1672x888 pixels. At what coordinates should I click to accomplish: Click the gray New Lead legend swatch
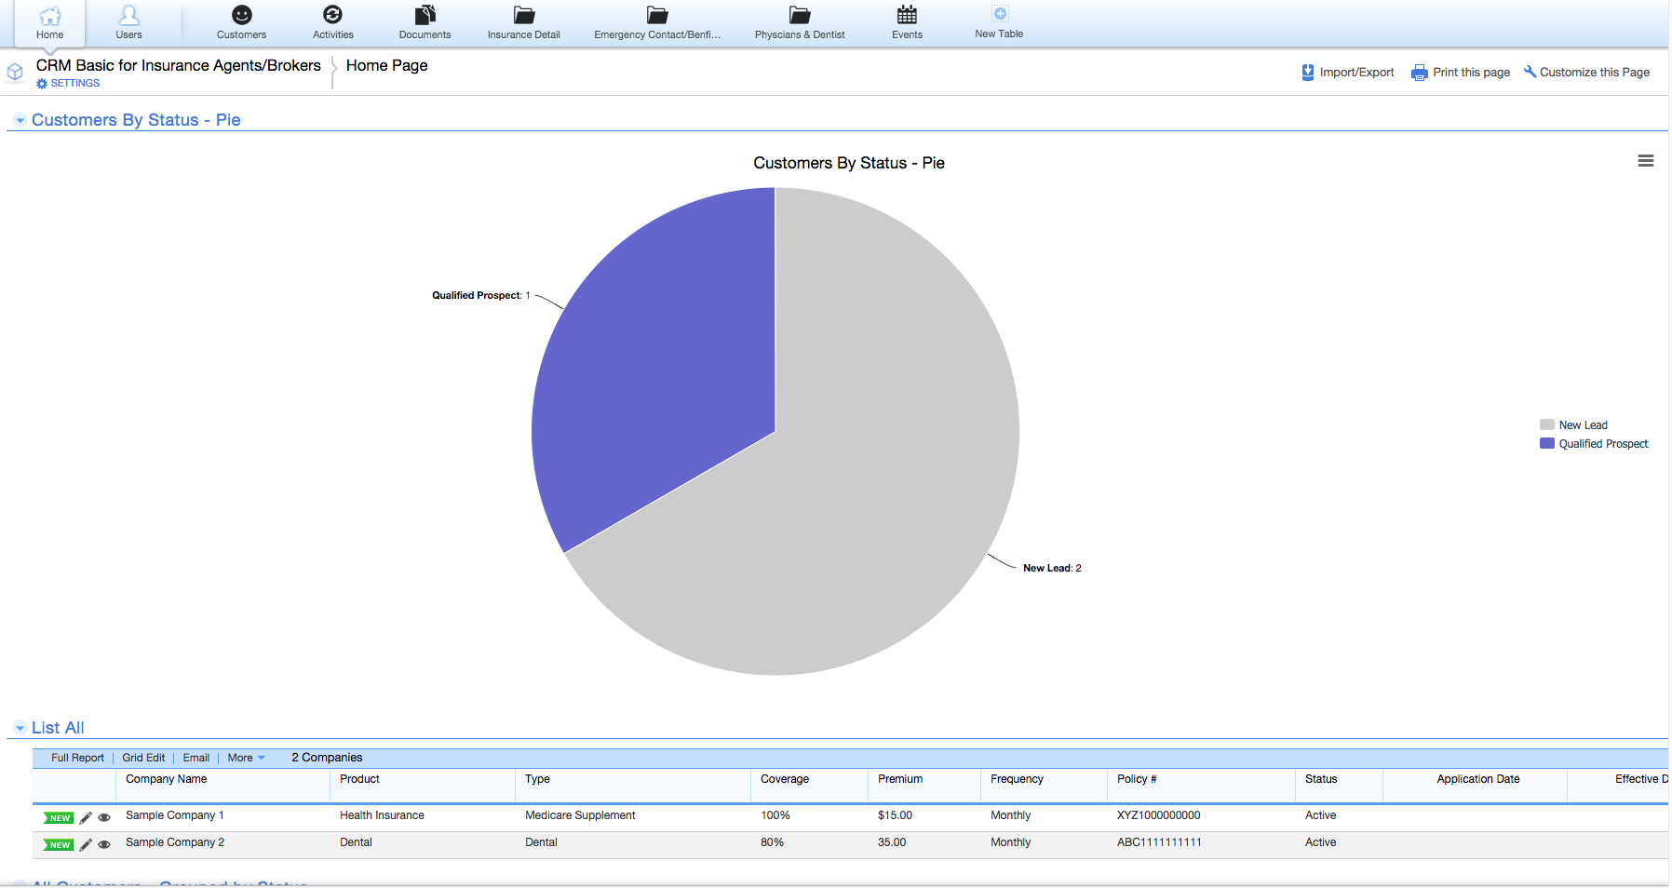(x=1547, y=424)
